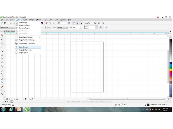Toggle the show grid toolbar button
Image resolution: width=173 pixels, height=129 pixels.
(x=78, y=23)
